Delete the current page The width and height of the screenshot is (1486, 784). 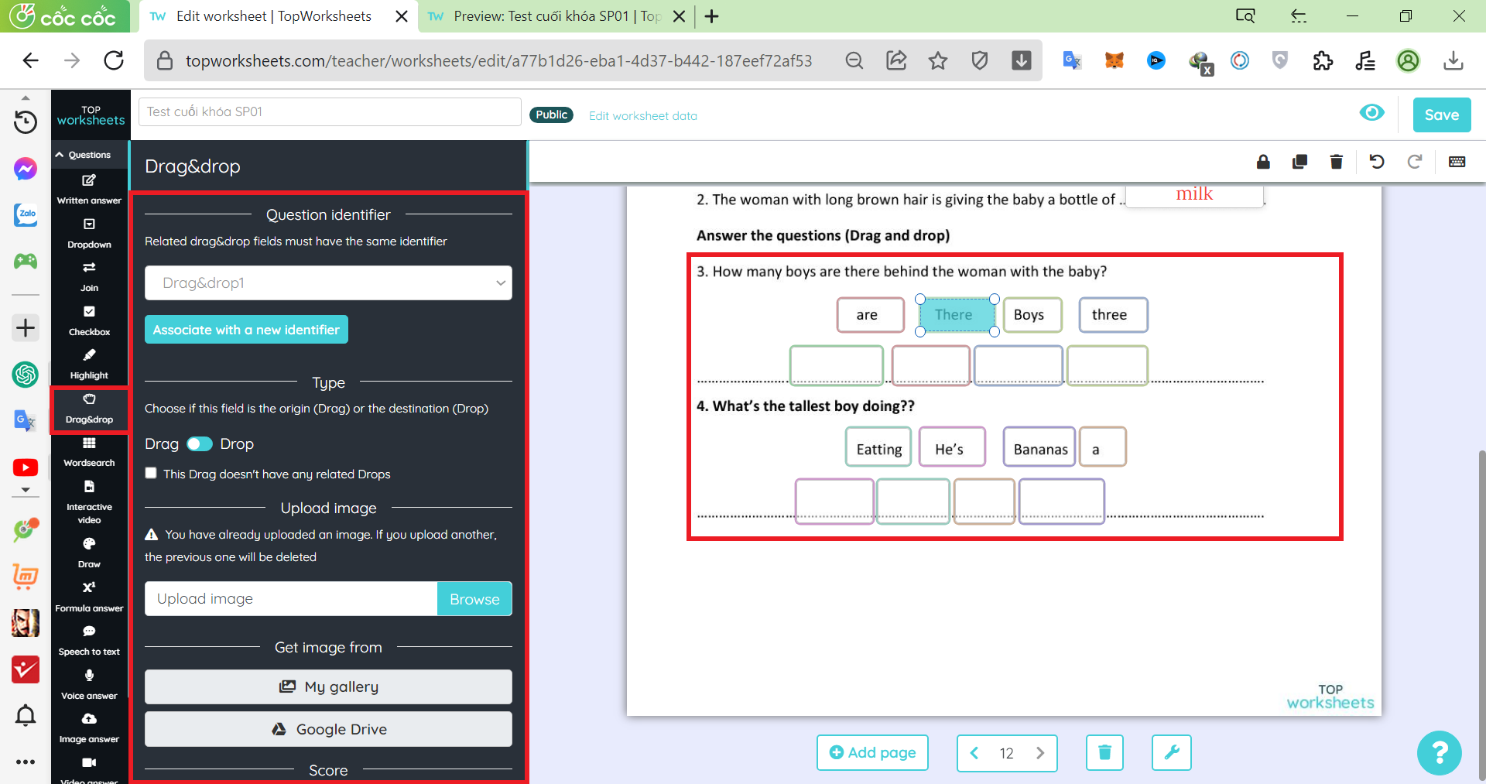[x=1104, y=752]
